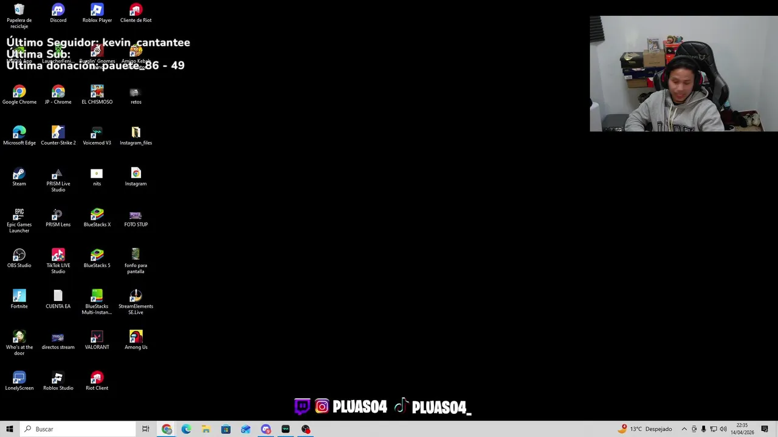Viewport: 778px width, 437px height.
Task: Open the PRISM Lens shortcut
Action: coord(58,217)
